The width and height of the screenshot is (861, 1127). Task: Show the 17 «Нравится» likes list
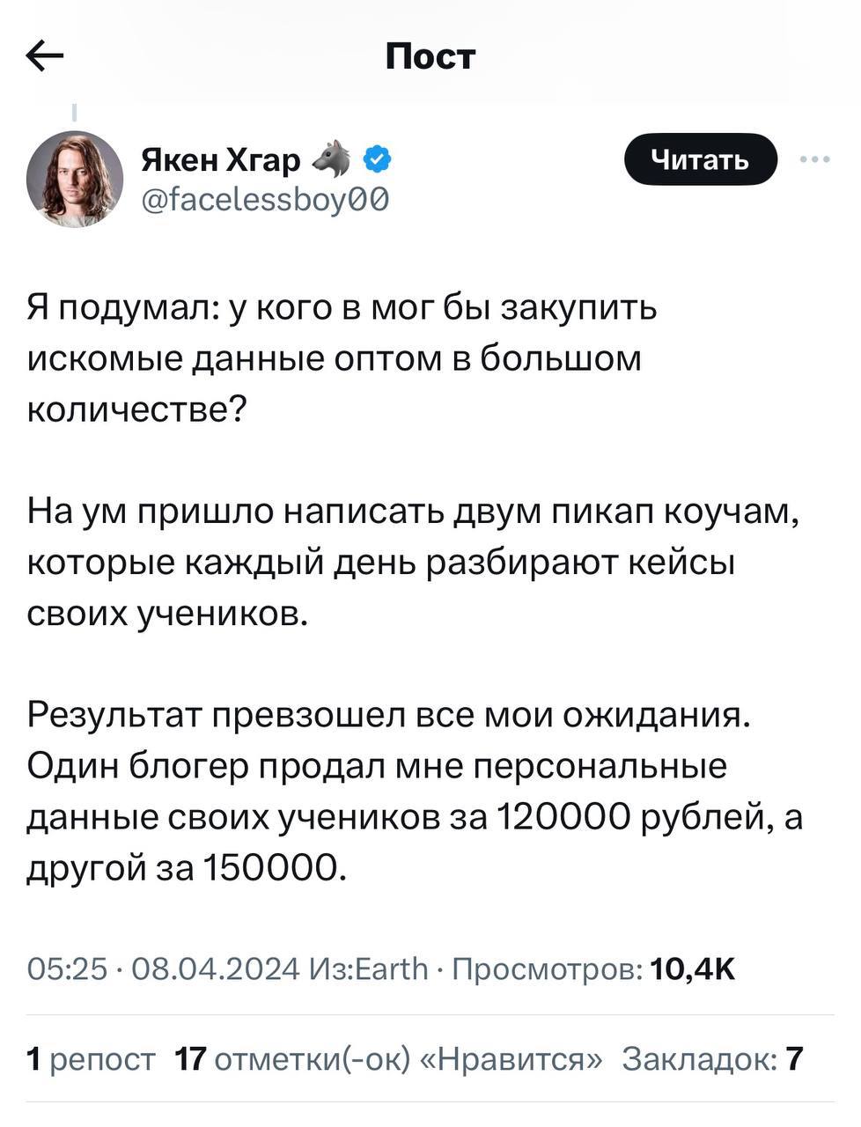click(389, 1057)
